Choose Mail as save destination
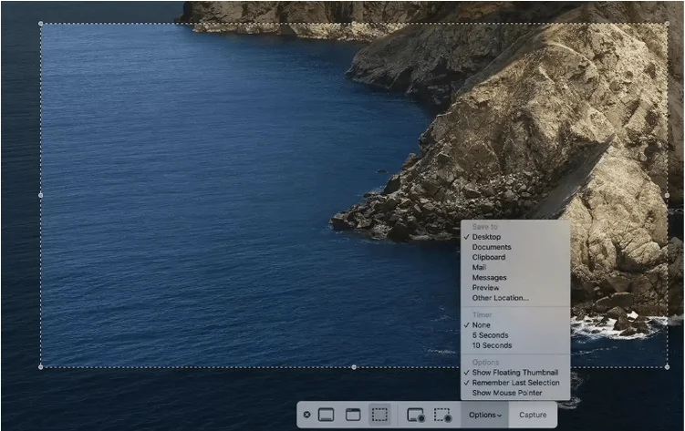The height and width of the screenshot is (431, 685). 479,268
